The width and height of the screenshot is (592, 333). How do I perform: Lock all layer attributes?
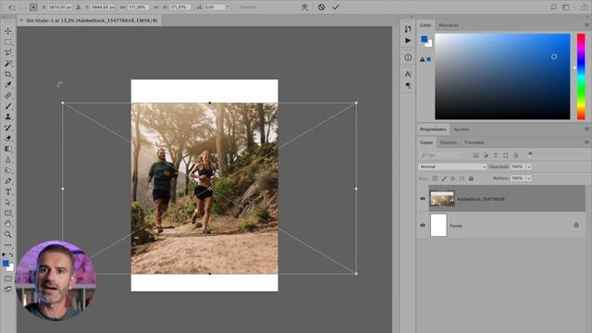(471, 179)
